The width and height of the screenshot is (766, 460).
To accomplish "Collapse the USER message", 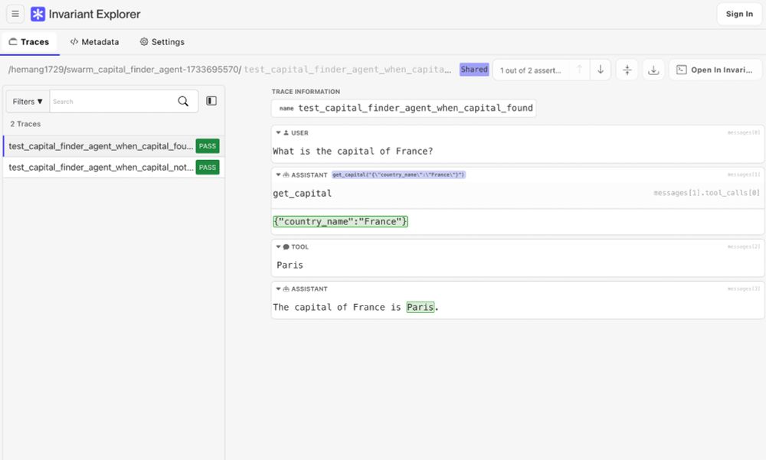I will point(279,132).
